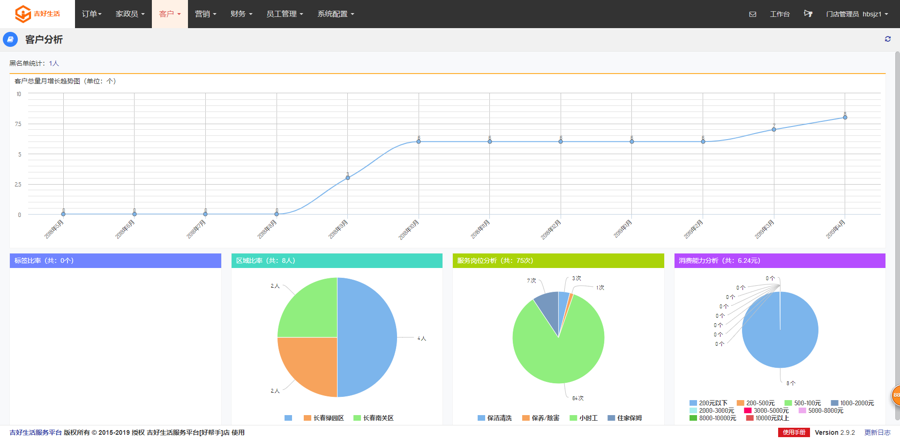The width and height of the screenshot is (900, 439).
Task: Open the 更新日志 link
Action: tap(877, 432)
